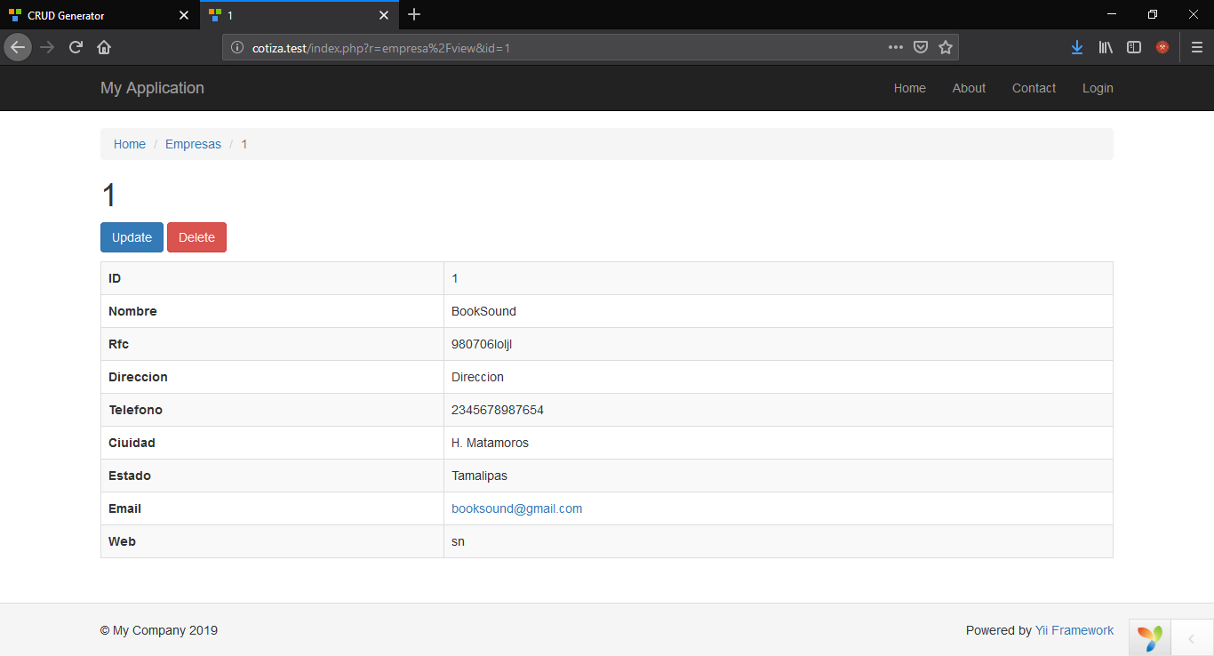The image size is (1214, 656).
Task: Open Firefox hamburger application menu
Action: coord(1197,47)
